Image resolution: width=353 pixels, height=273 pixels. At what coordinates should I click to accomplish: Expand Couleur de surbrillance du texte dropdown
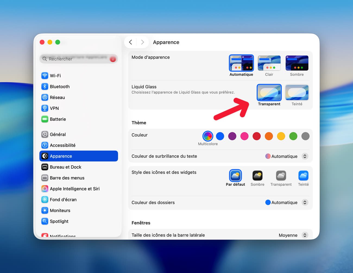[305, 156]
